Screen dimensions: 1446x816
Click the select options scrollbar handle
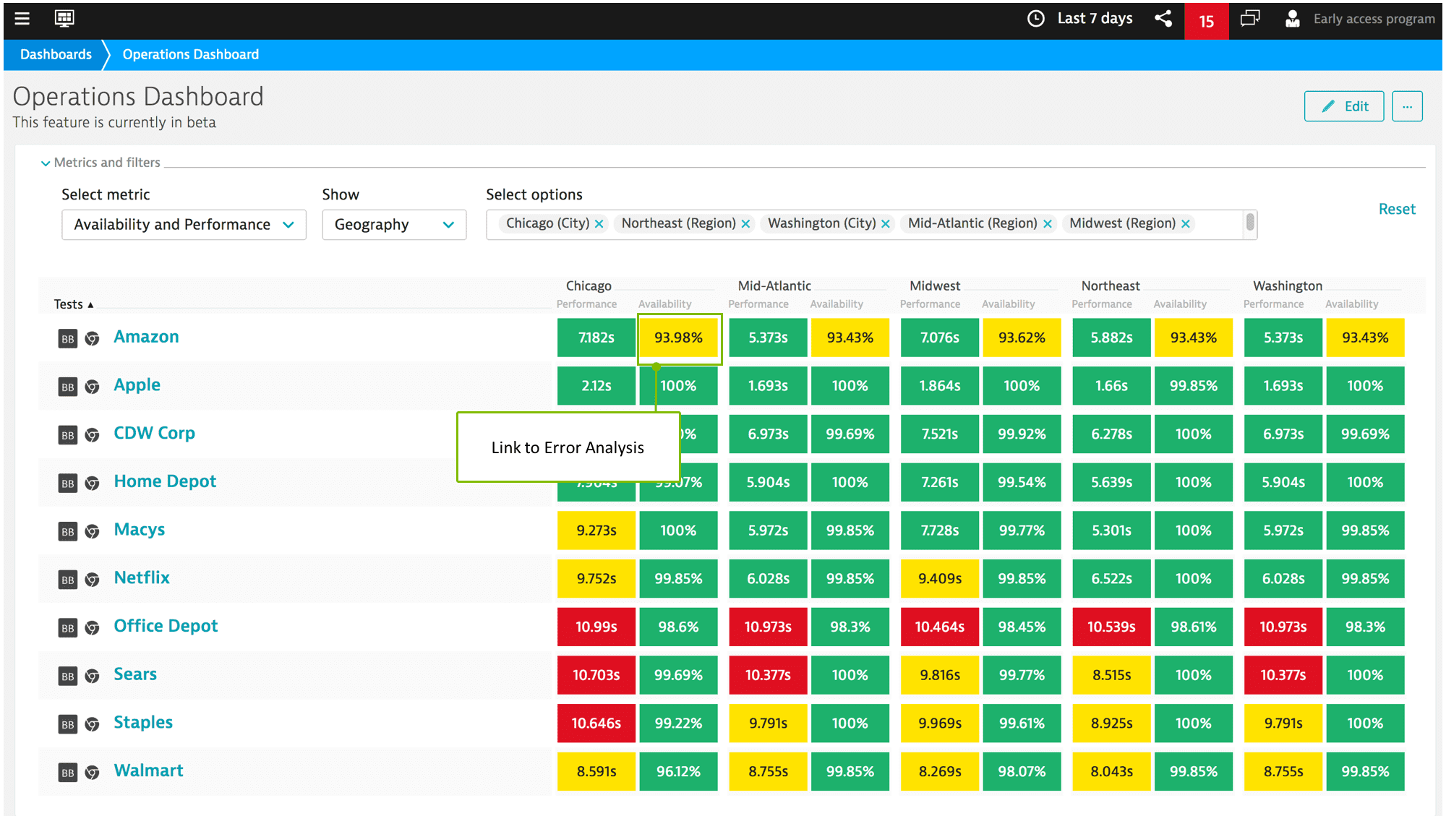(1250, 223)
